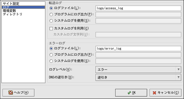Select ログファイル radio in 転送ログ
Viewport: 184px width, 99px height.
(51, 8)
